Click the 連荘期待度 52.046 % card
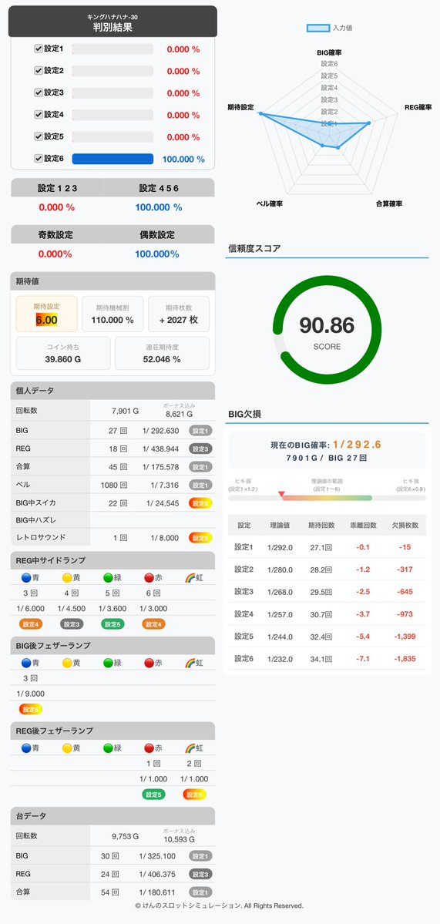The width and height of the screenshot is (440, 924). (x=162, y=353)
